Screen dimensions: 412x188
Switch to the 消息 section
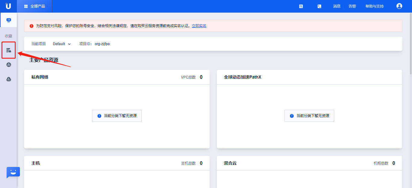click(x=337, y=6)
